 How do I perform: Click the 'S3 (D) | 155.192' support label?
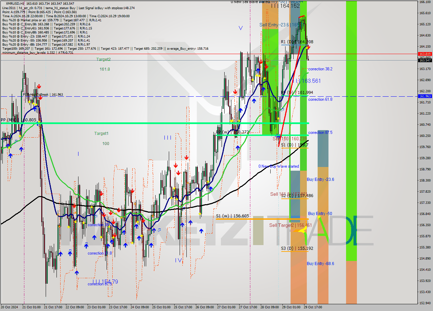[297, 248]
